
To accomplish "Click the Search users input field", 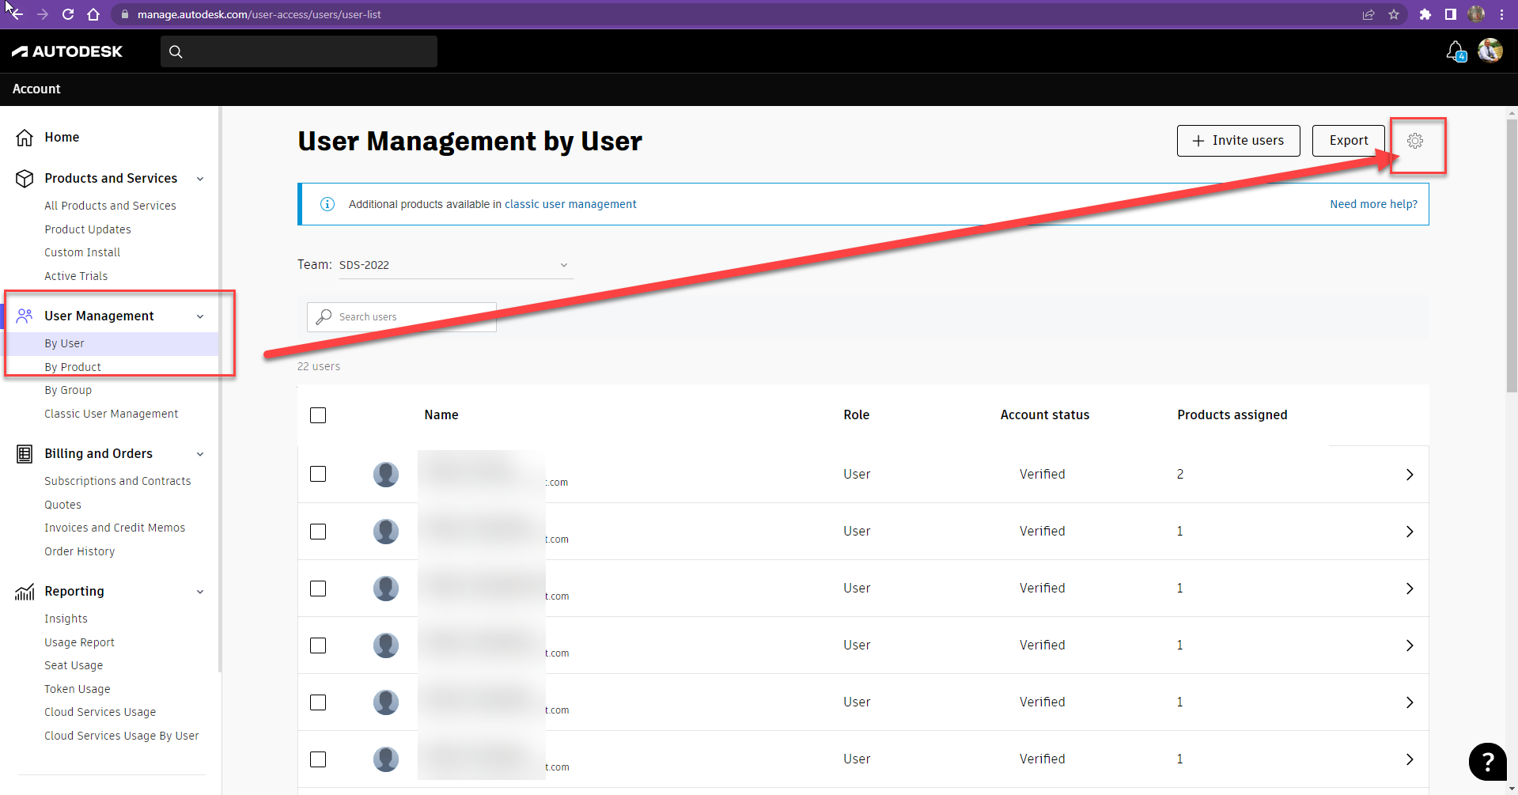I will [402, 316].
